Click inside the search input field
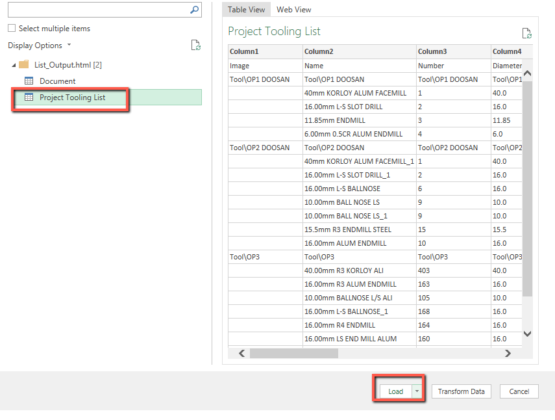 (x=97, y=10)
